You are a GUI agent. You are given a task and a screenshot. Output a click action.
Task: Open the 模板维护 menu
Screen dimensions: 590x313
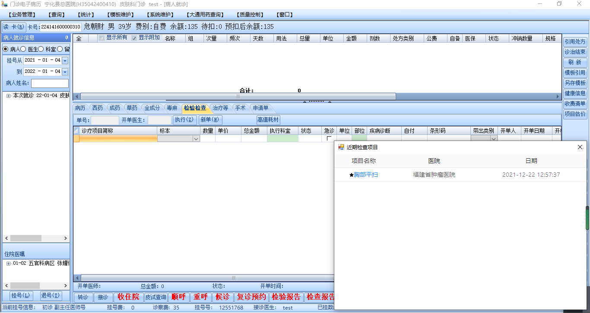coord(121,15)
